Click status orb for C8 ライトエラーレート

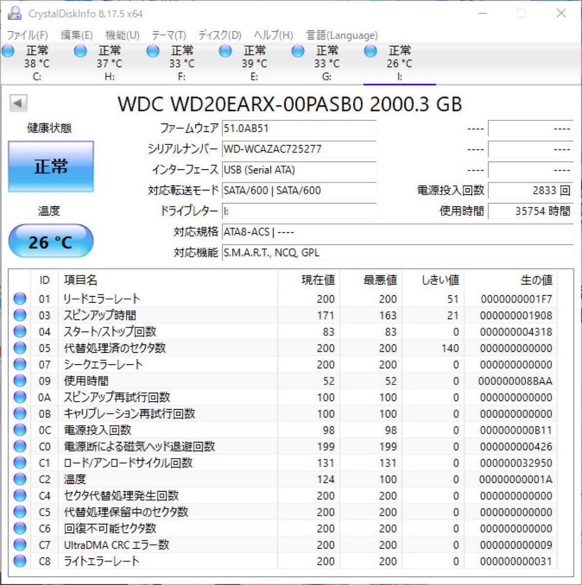(20, 561)
